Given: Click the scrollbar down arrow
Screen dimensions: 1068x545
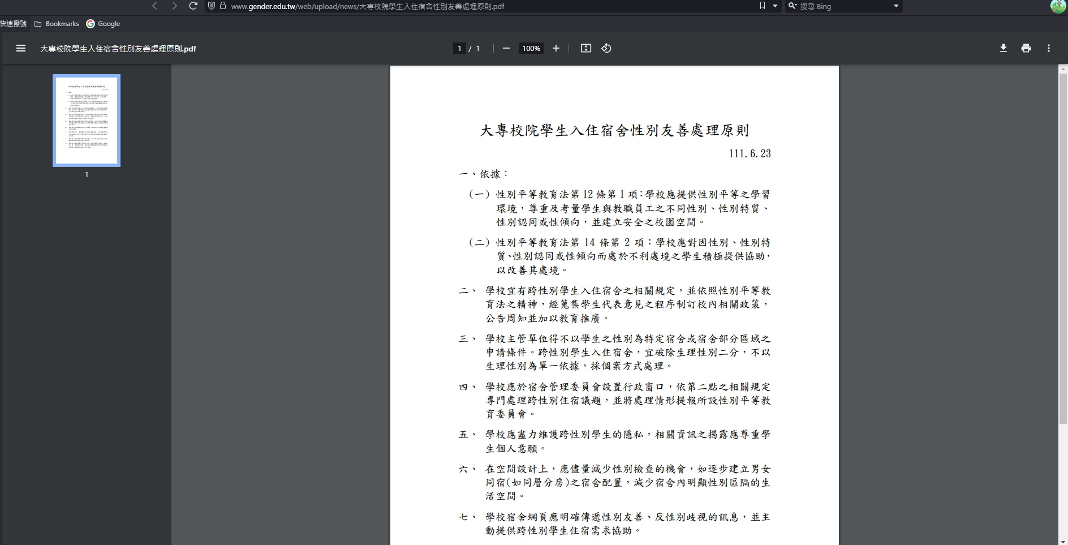Looking at the screenshot, I should (x=1063, y=541).
